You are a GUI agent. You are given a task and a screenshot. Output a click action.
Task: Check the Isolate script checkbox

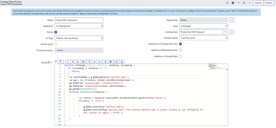pos(56,44)
